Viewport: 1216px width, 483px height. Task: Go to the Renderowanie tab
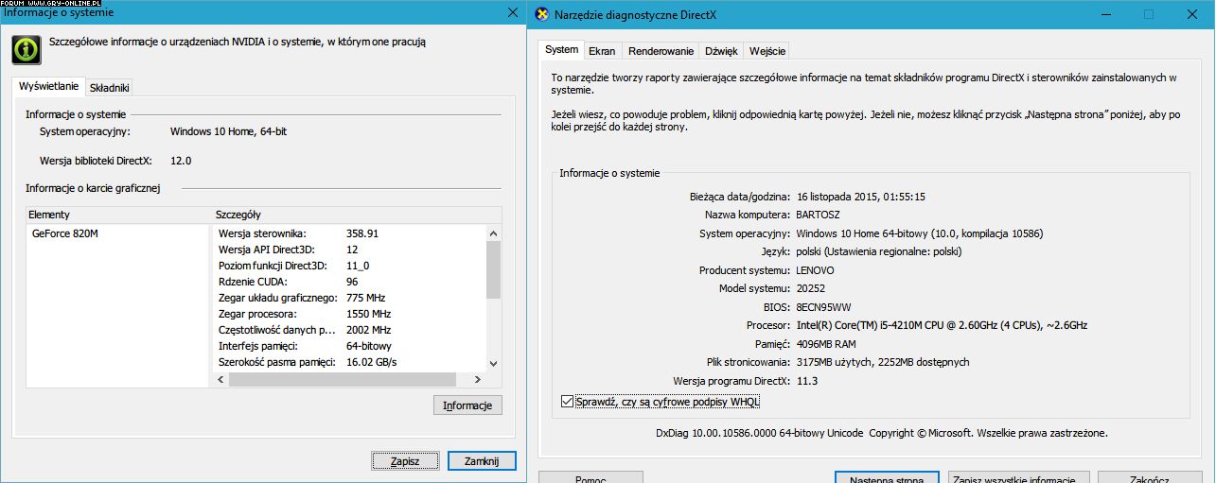coord(661,51)
